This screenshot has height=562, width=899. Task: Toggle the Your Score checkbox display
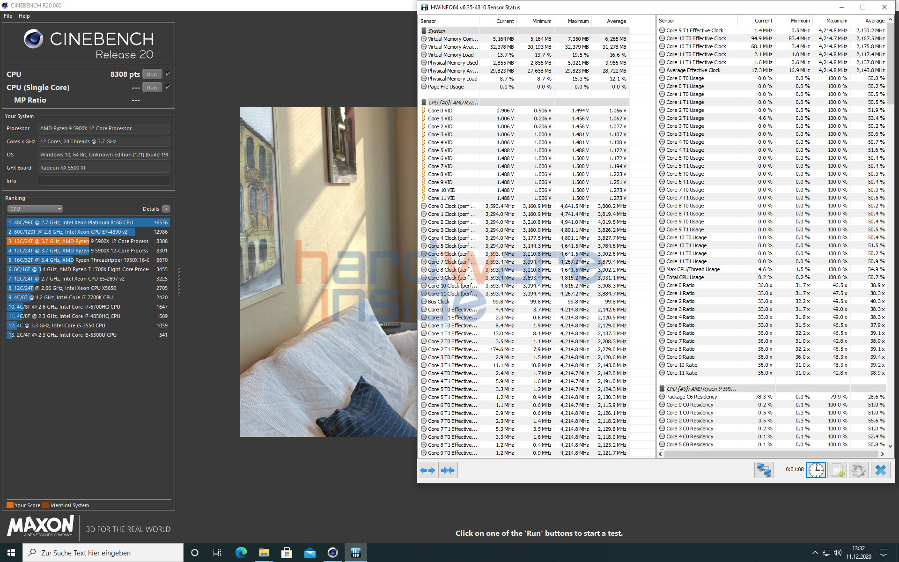pyautogui.click(x=10, y=504)
